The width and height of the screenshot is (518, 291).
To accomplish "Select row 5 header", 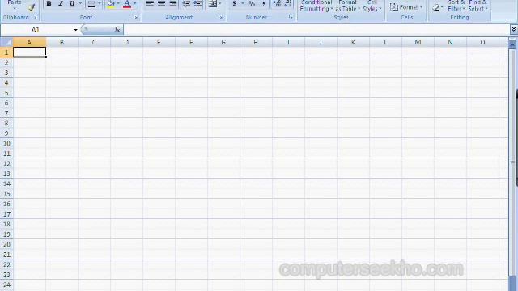I will [x=6, y=93].
